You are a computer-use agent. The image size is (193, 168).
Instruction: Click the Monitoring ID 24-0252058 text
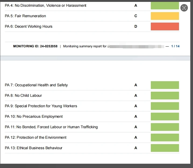coord(35,46)
